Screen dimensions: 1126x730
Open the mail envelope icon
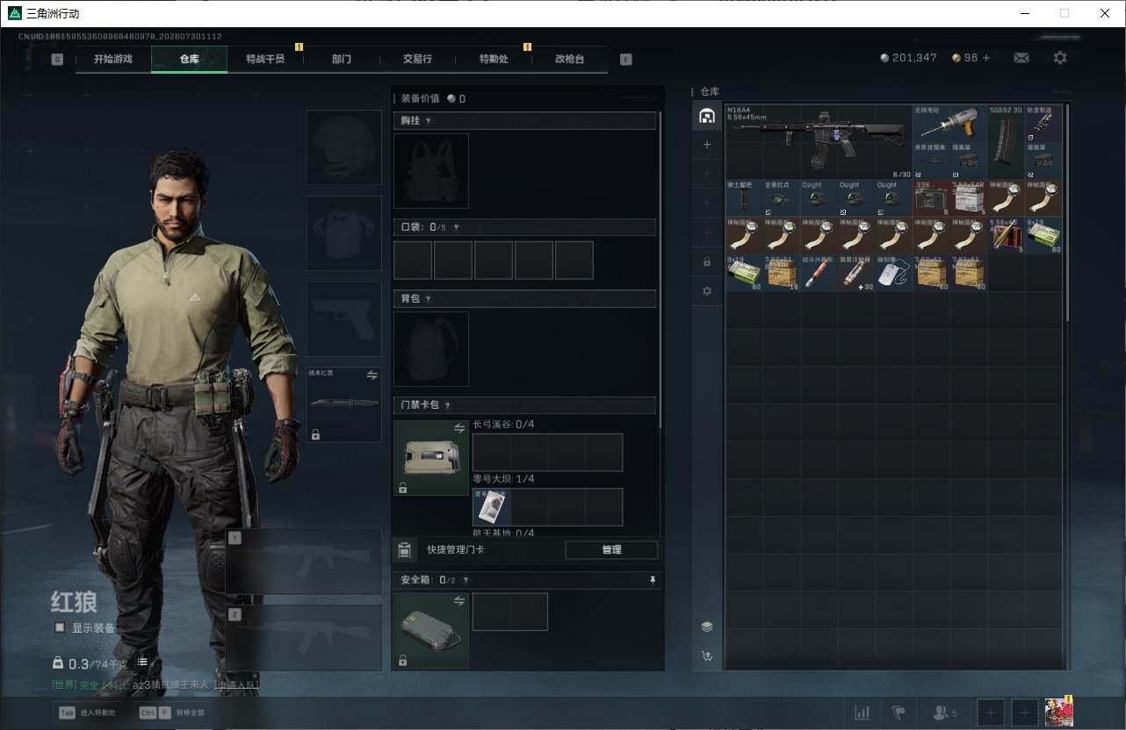click(x=1021, y=58)
